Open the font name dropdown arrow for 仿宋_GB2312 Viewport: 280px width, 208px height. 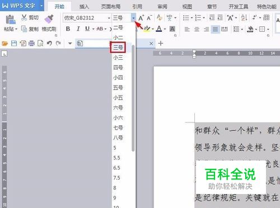[109, 18]
